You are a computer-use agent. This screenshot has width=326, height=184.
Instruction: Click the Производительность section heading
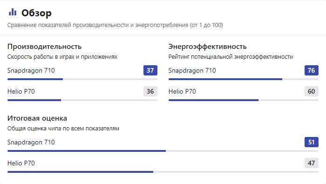[x=44, y=47]
